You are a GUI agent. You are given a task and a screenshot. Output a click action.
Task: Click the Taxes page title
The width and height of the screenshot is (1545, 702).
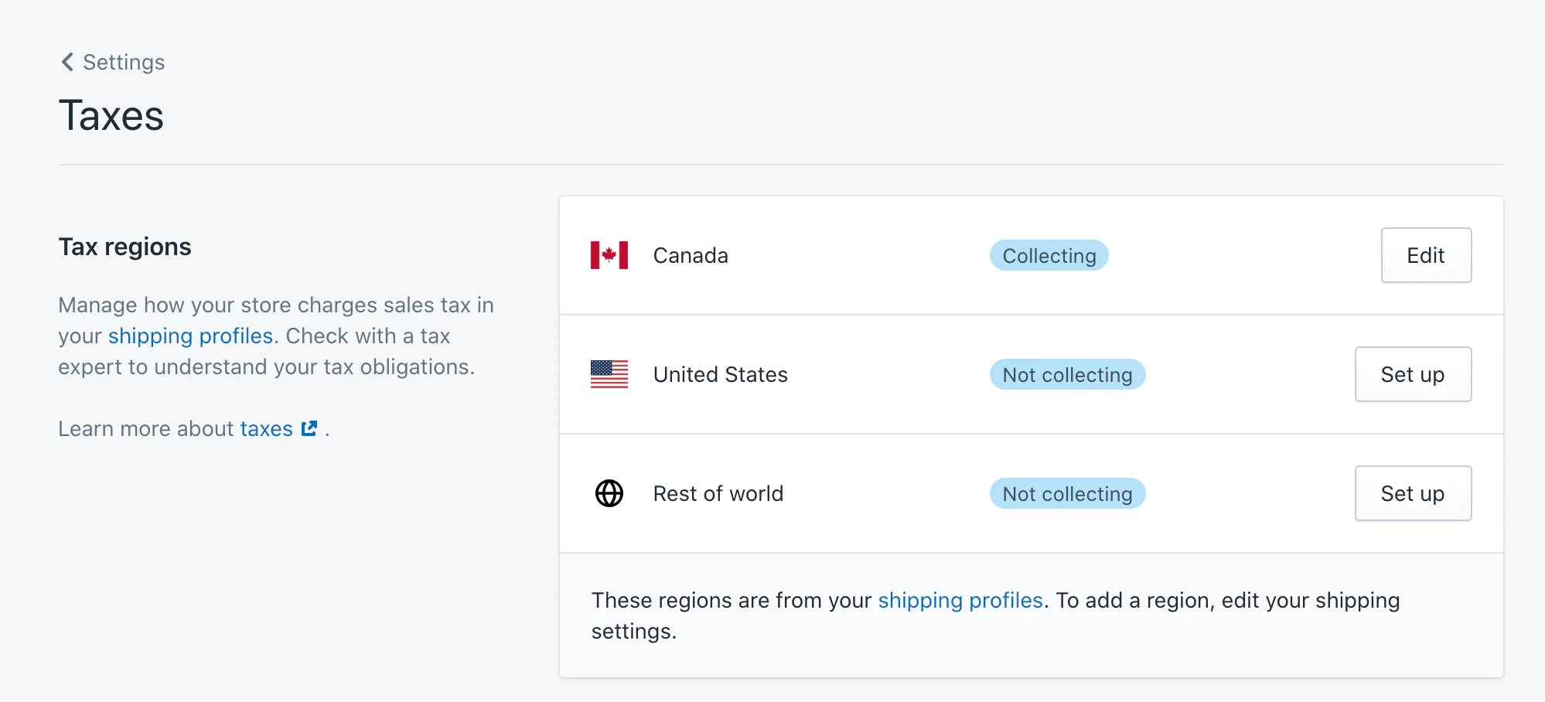coord(111,114)
